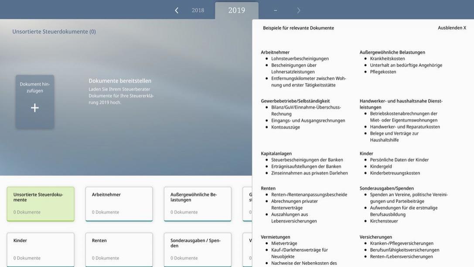
Task: Open the Kinder category card
Action: [x=41, y=249]
